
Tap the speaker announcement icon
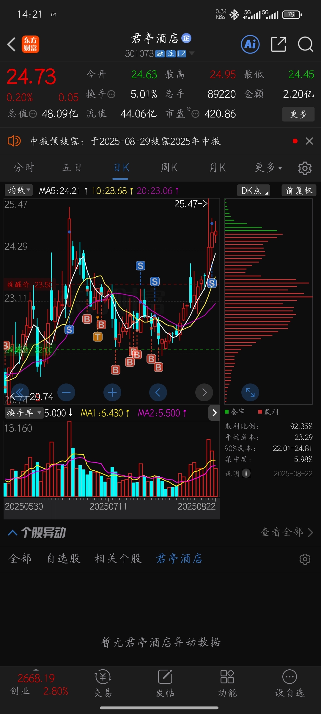click(x=14, y=141)
